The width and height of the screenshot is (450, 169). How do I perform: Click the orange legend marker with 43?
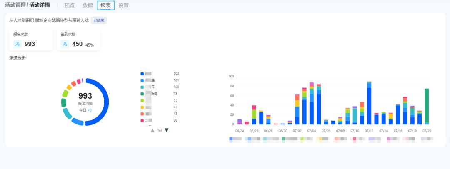pos(142,114)
